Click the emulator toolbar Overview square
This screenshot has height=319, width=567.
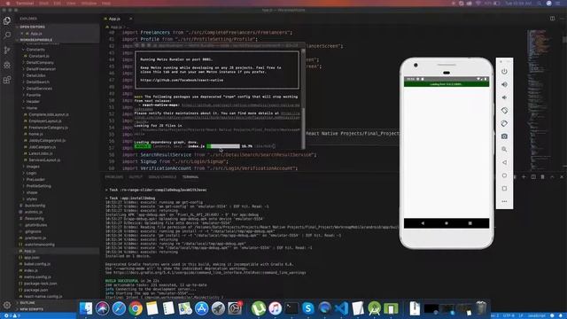pyautogui.click(x=504, y=189)
